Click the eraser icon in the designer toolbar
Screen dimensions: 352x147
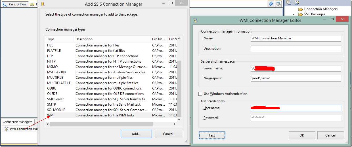(x=271, y=4)
